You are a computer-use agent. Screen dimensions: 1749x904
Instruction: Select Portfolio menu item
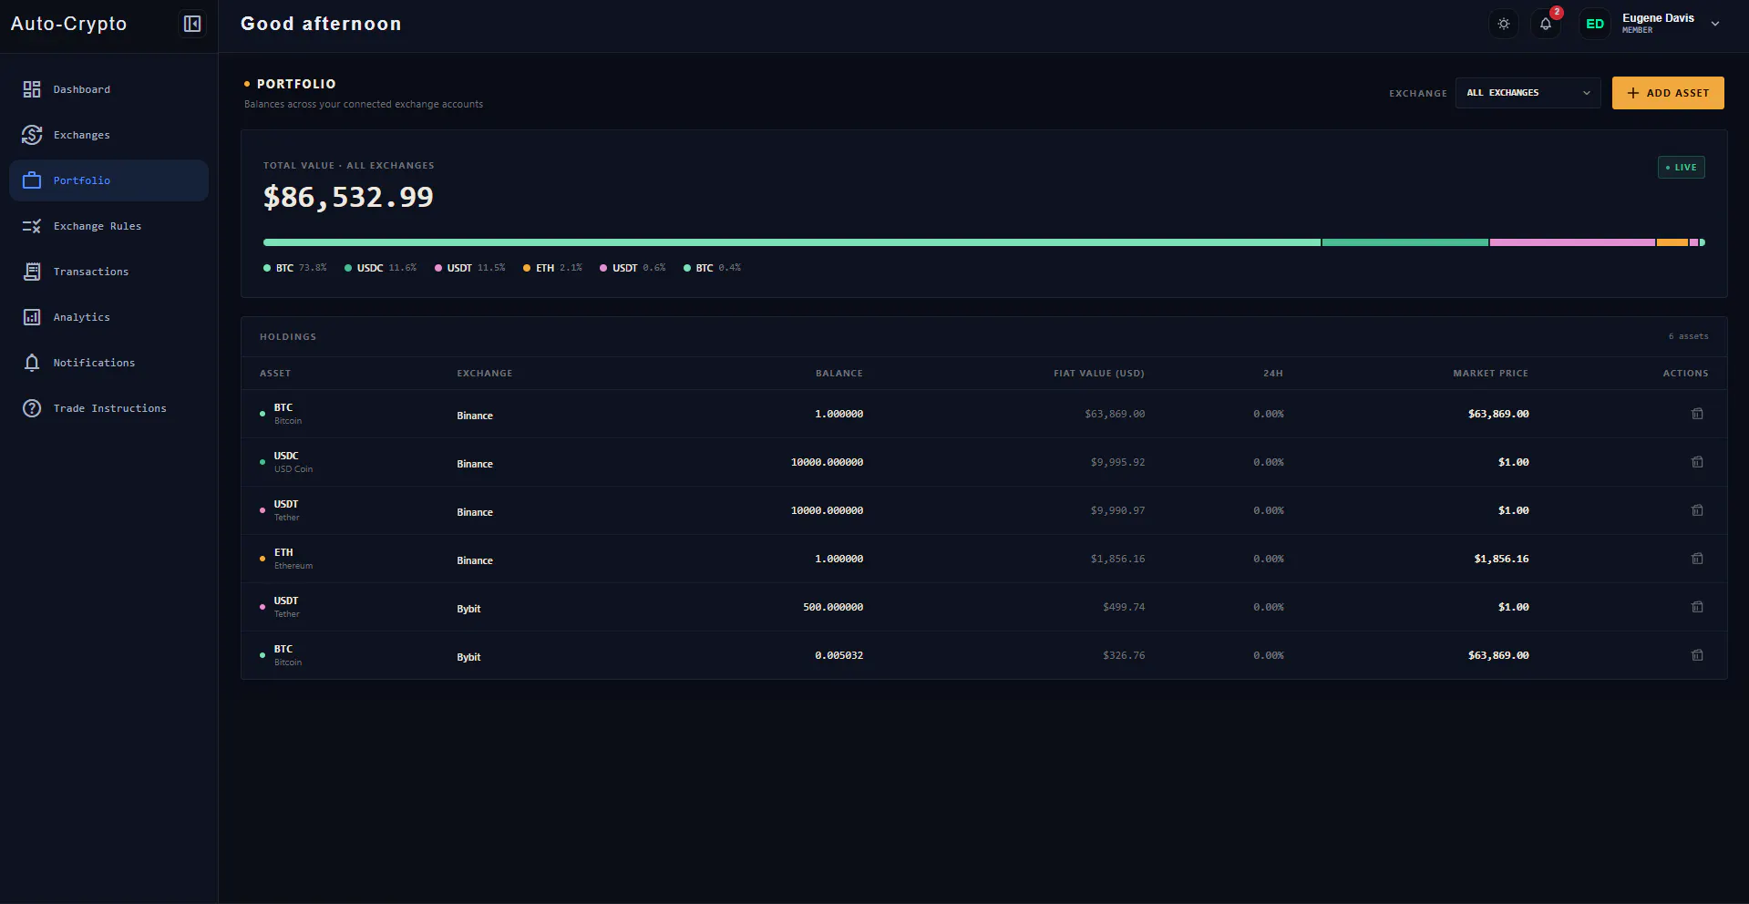click(109, 180)
